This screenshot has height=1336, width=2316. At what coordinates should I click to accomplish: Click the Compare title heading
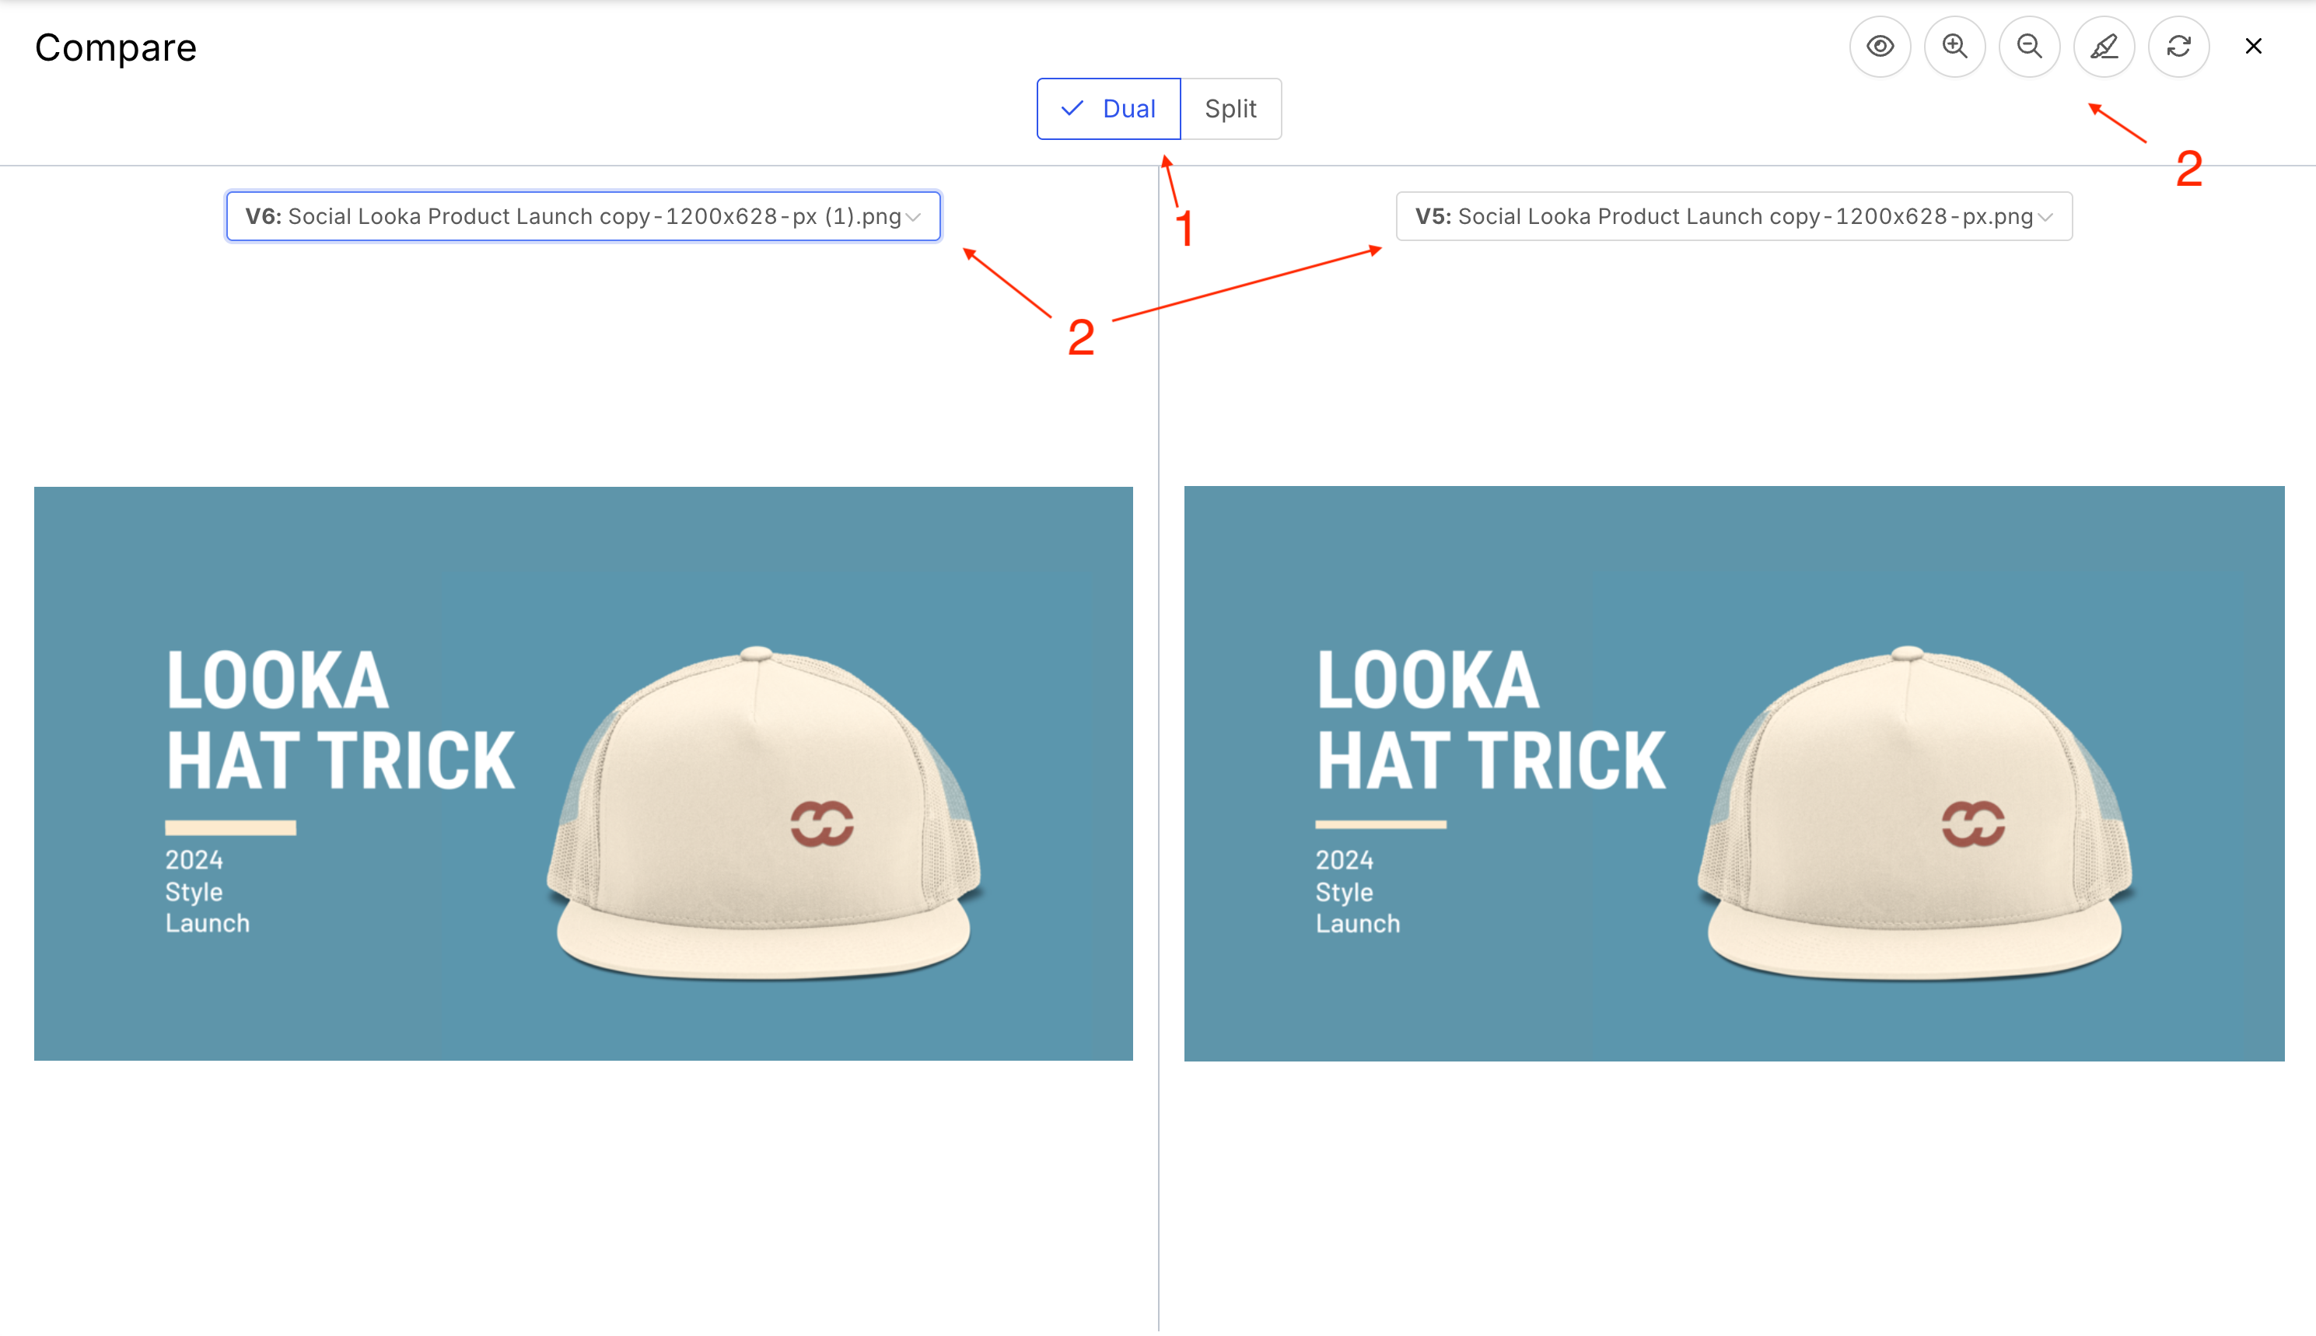coord(116,47)
